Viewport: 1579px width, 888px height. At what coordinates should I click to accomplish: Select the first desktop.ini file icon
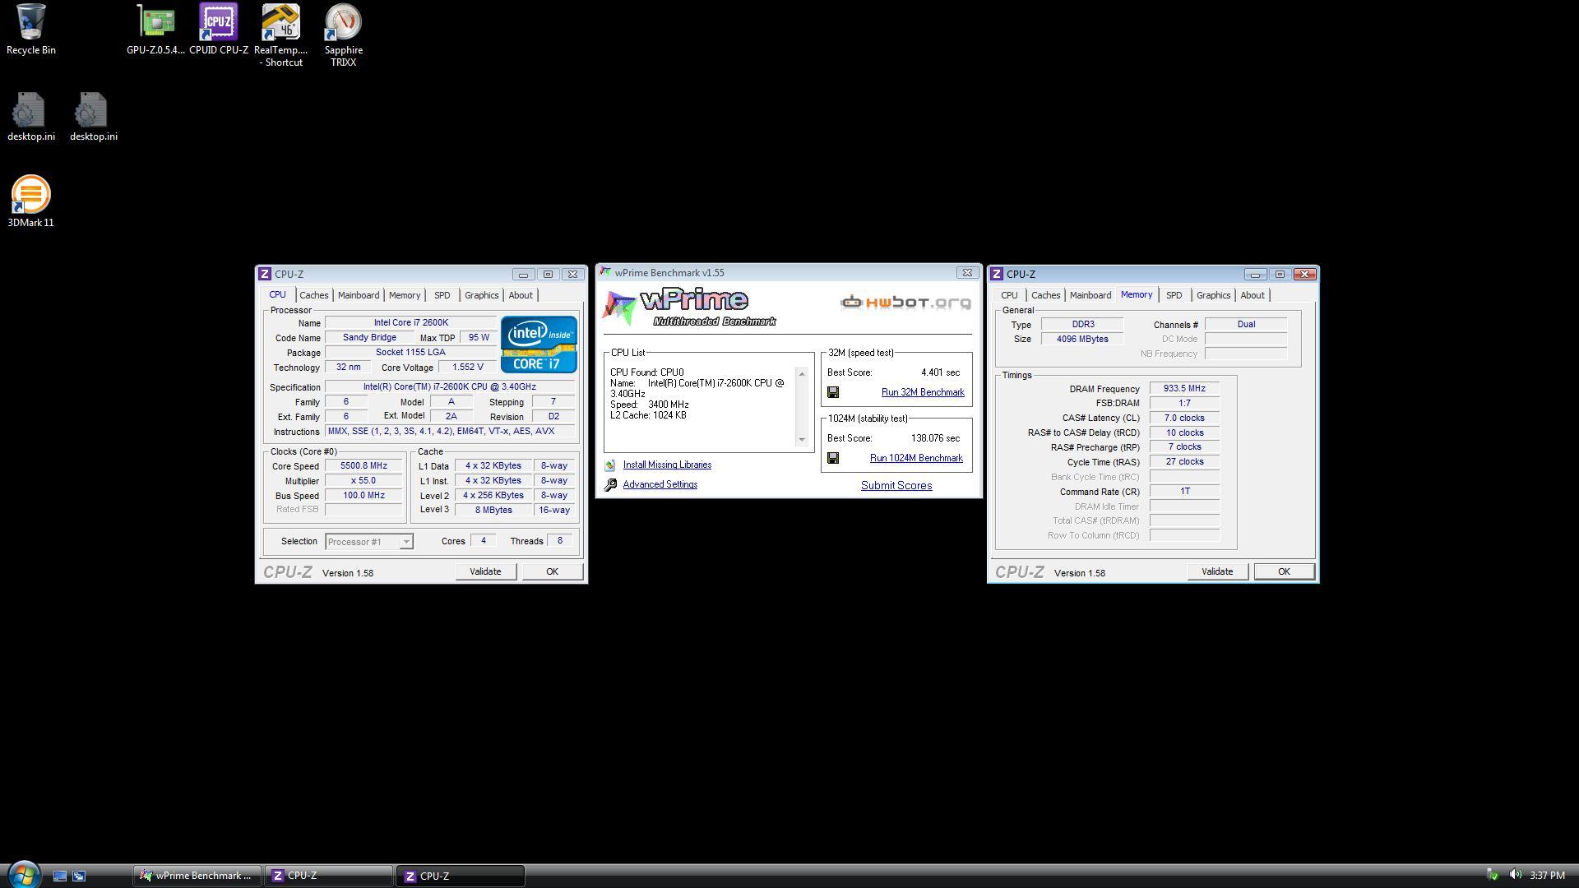pos(30,117)
